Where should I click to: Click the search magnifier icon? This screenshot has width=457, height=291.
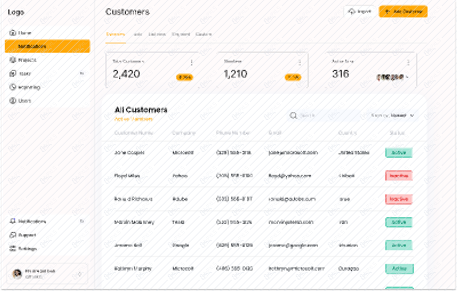pos(293,115)
